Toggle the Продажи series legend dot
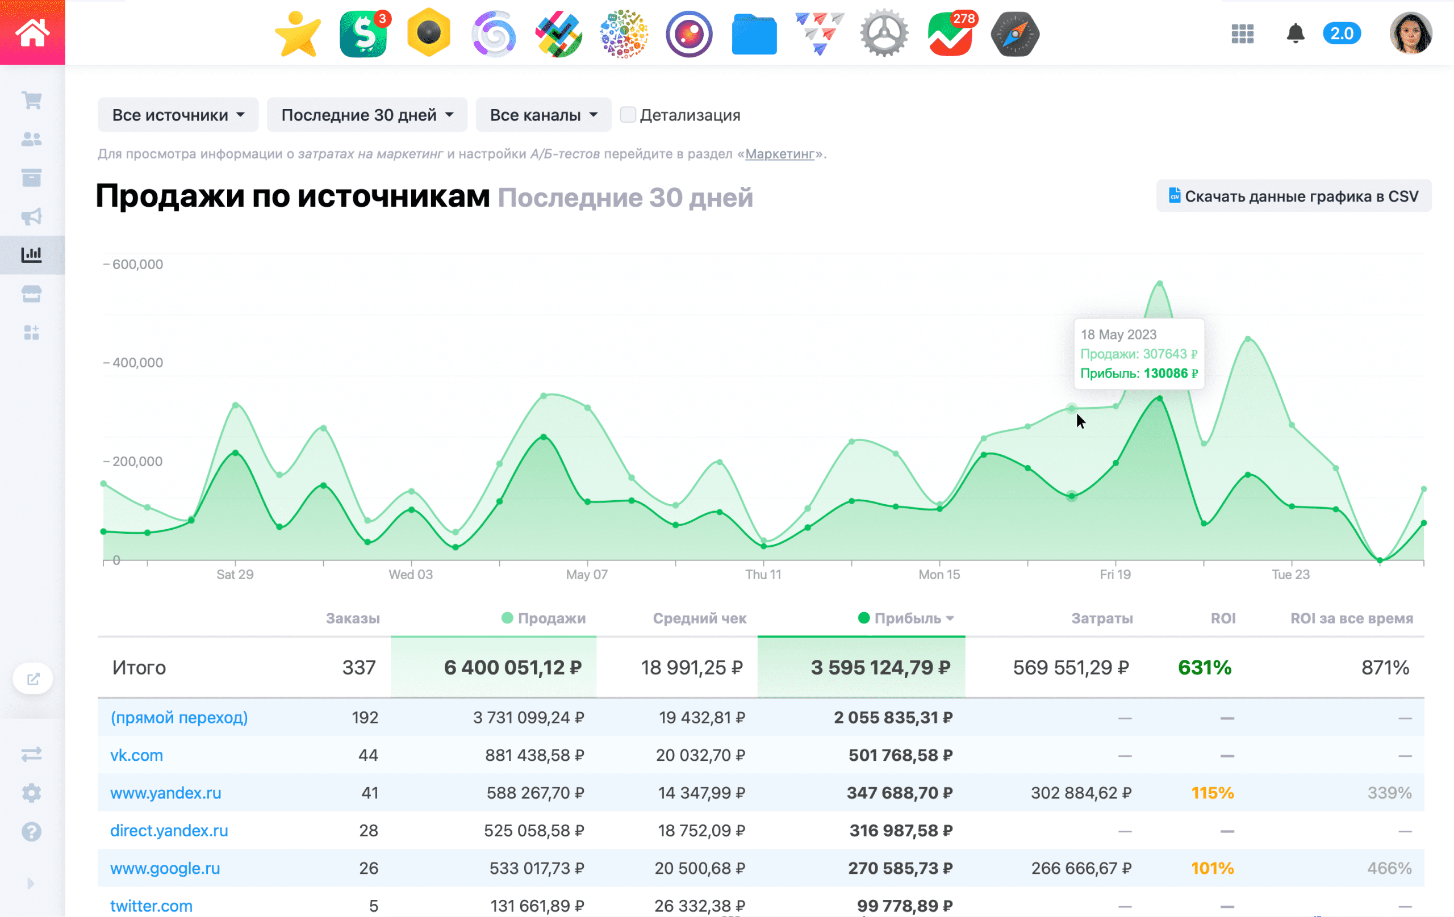 pos(507,618)
